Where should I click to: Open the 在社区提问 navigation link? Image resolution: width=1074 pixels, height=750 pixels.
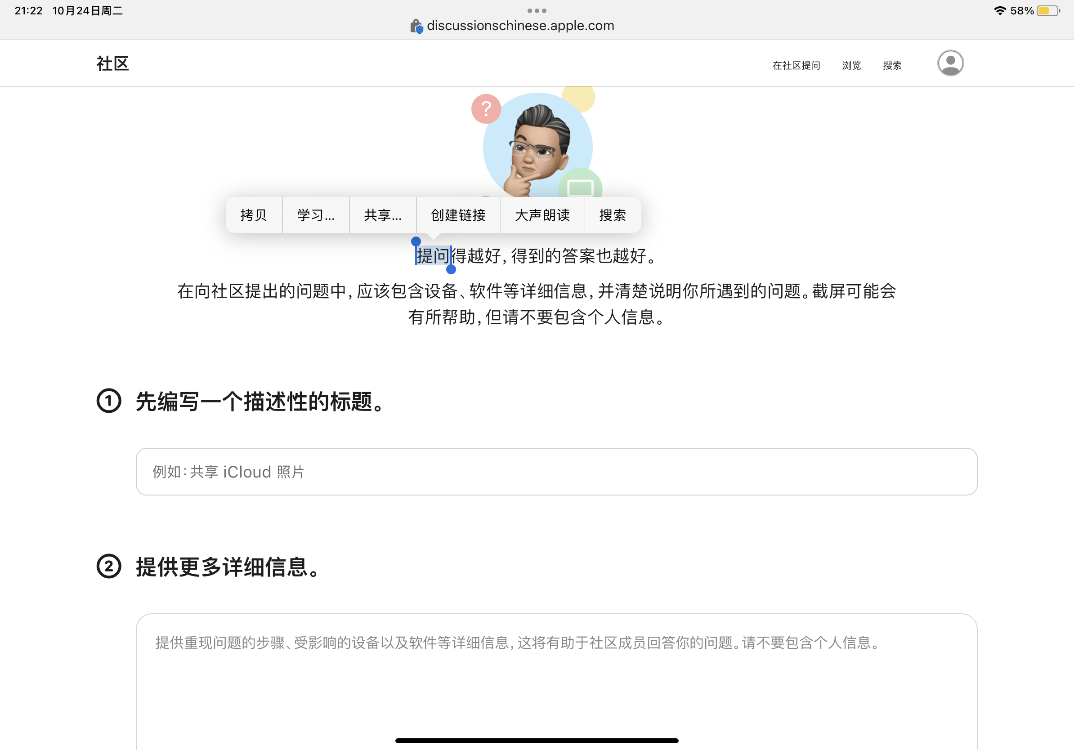tap(796, 66)
